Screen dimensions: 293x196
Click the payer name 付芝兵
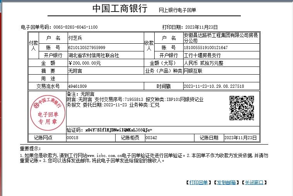pos(75,38)
